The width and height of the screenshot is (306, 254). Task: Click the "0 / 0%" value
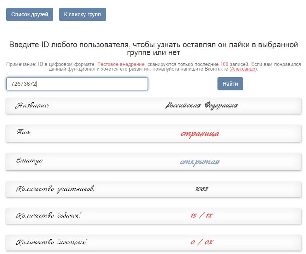pos(201,243)
